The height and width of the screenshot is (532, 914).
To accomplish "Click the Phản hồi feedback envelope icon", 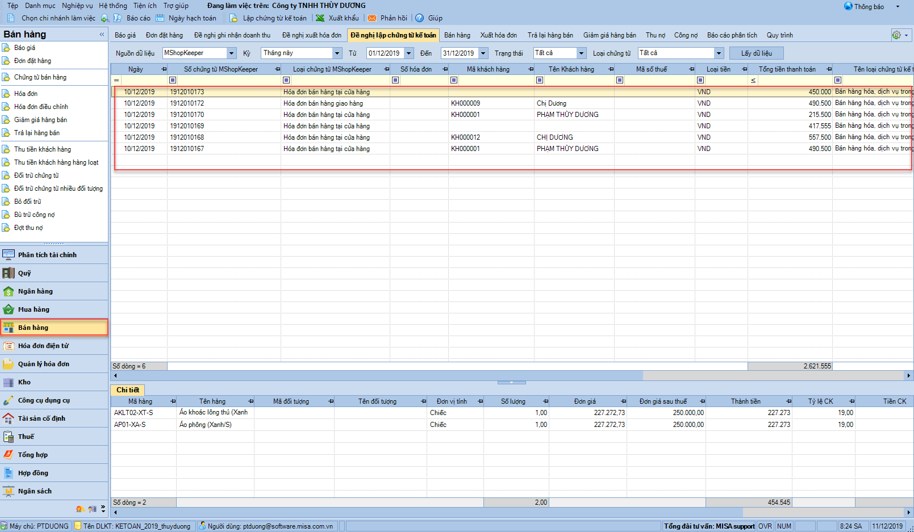I will coord(372,18).
